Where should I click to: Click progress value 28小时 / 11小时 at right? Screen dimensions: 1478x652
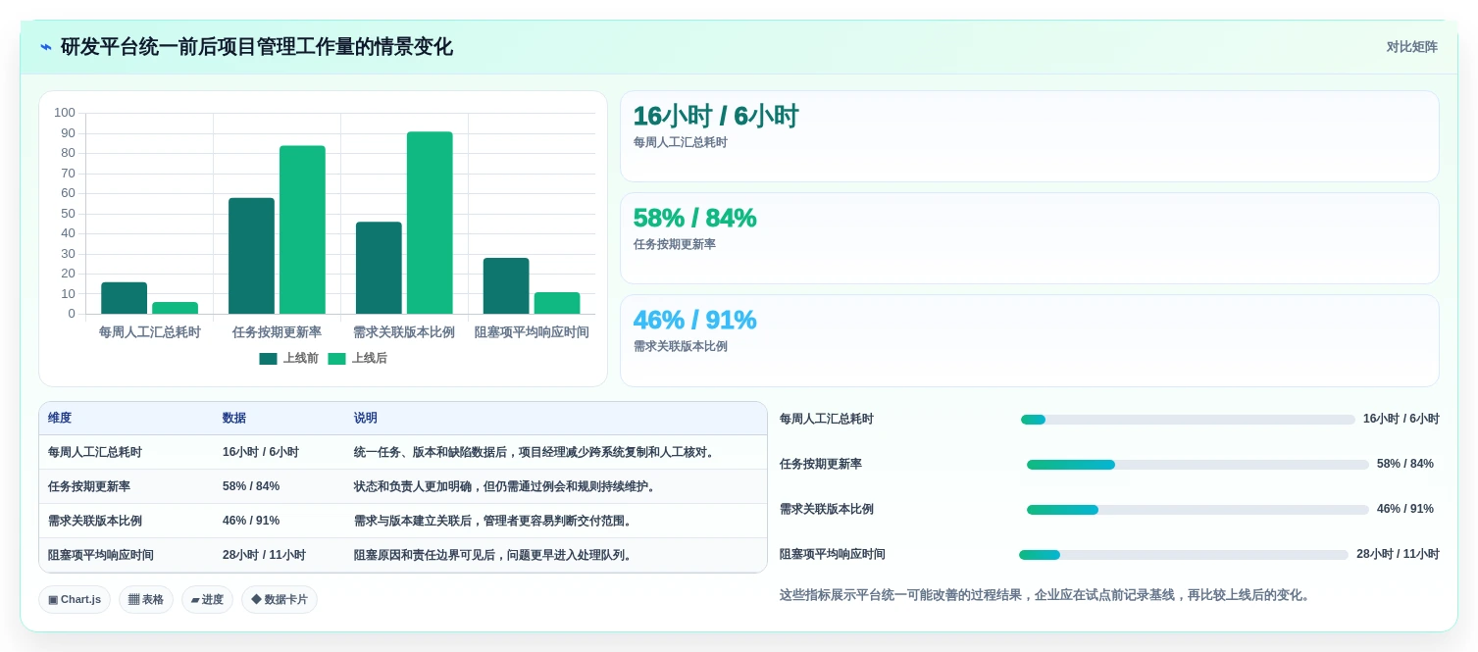(1398, 554)
